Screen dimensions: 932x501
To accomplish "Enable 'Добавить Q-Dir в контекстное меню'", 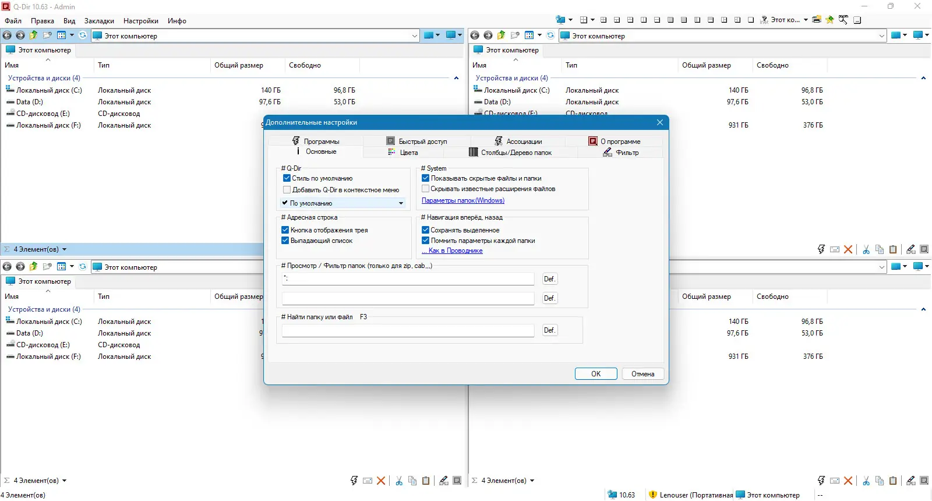I will tap(287, 190).
